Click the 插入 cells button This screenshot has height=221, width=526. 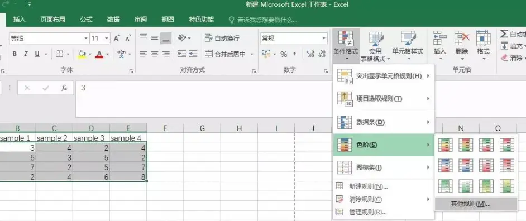coord(440,46)
